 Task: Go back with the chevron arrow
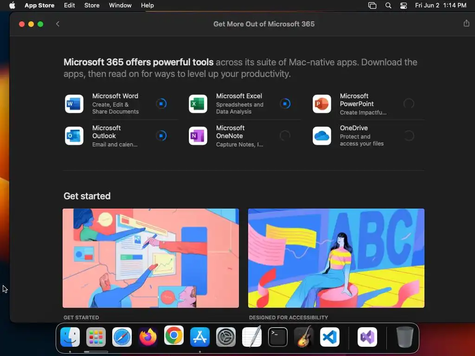(x=58, y=24)
